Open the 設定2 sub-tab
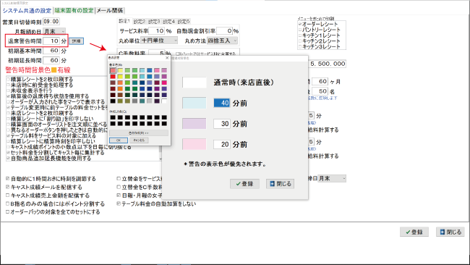 (139, 22)
